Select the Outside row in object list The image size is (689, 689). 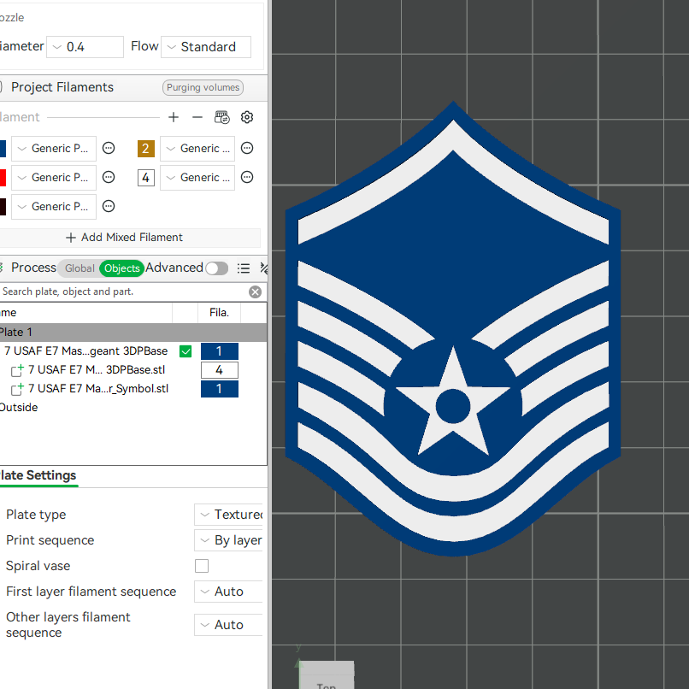pyautogui.click(x=19, y=408)
